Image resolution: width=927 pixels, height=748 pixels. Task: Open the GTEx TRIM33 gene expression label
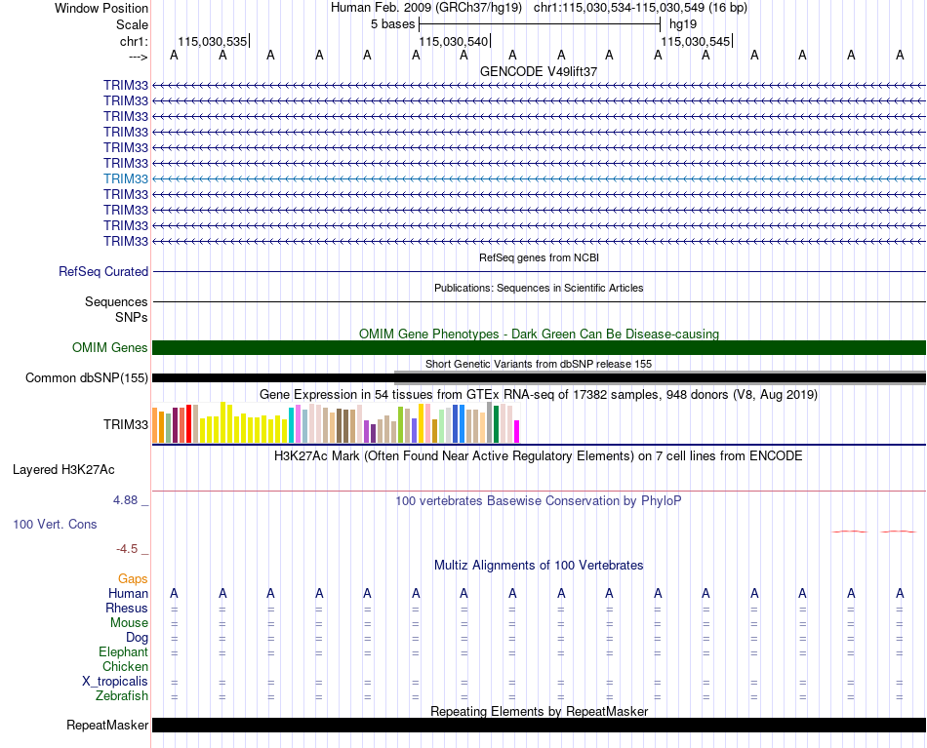125,424
